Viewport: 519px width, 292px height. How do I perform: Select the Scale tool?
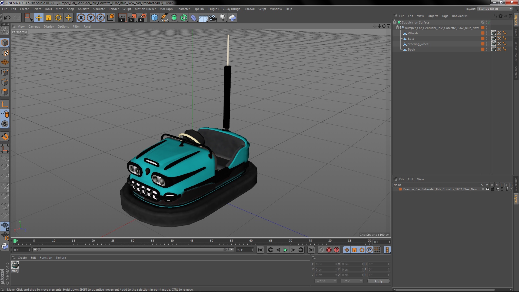coord(49,18)
